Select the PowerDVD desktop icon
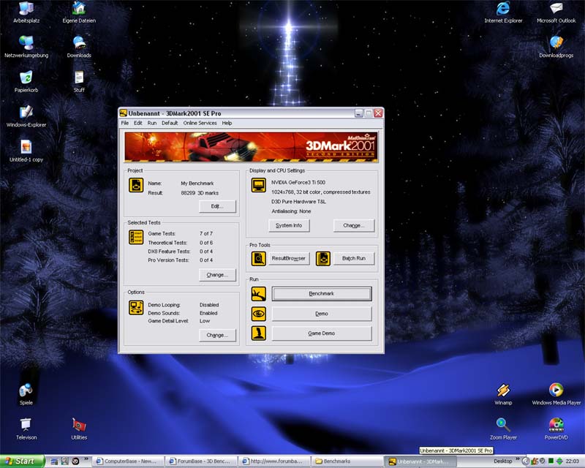 click(556, 429)
